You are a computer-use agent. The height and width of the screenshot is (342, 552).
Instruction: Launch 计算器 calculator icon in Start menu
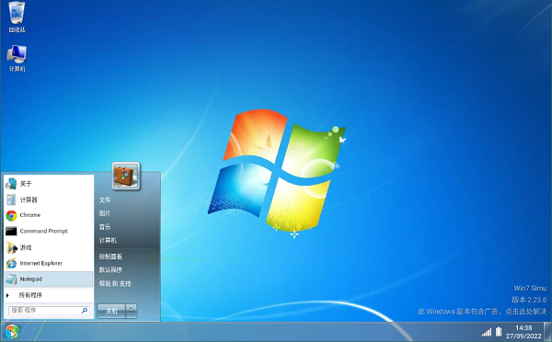point(11,199)
